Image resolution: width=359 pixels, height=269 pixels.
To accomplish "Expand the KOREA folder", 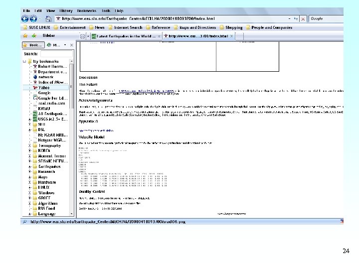I will (x=29, y=151).
